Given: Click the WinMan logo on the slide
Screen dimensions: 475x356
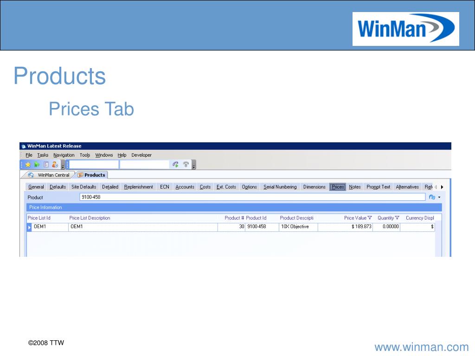Looking at the screenshot, I should click(x=405, y=29).
